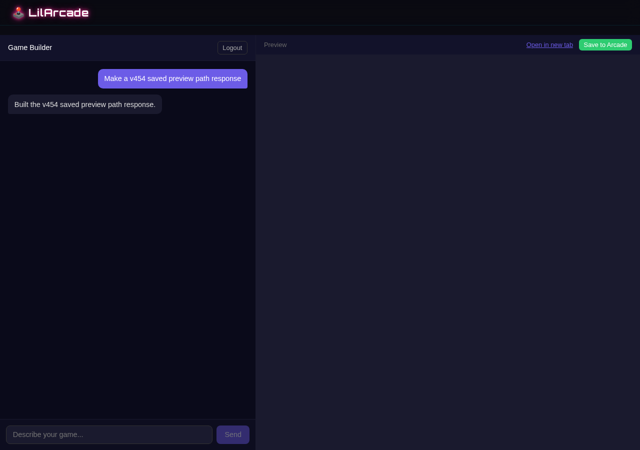
Task: Click the Game Builder heading
Action: click(x=30, y=48)
